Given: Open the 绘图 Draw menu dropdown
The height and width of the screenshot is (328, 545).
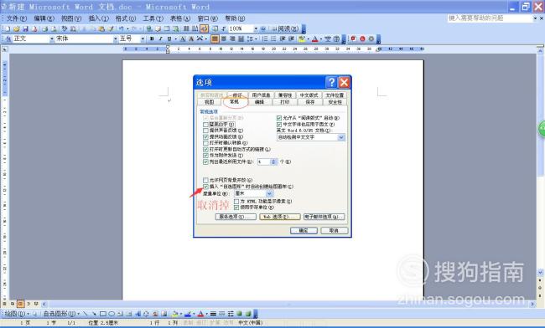Looking at the screenshot, I should pyautogui.click(x=16, y=314).
